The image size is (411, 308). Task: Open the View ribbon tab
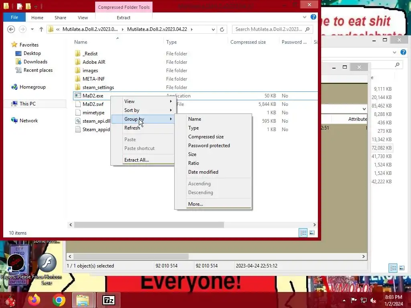point(83,18)
